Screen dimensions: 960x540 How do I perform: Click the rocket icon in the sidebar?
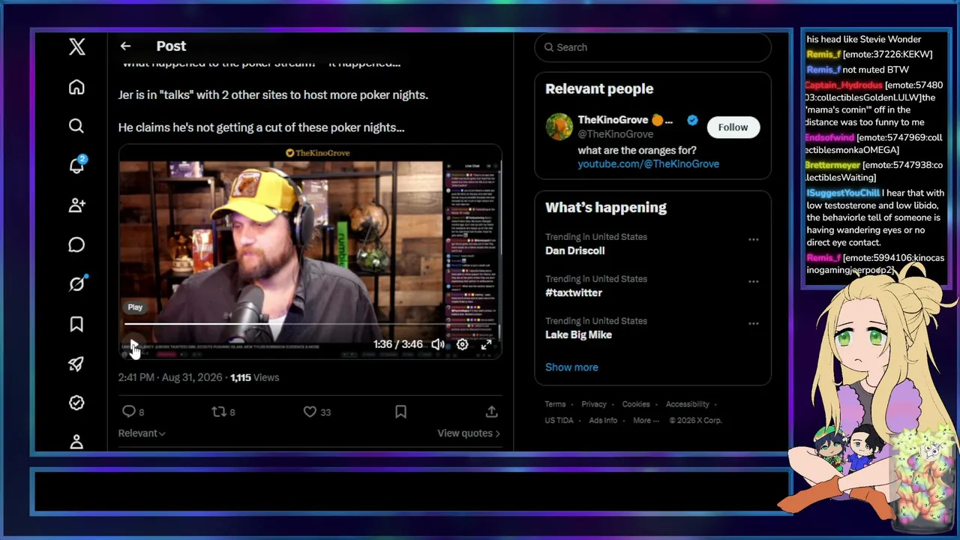76,364
